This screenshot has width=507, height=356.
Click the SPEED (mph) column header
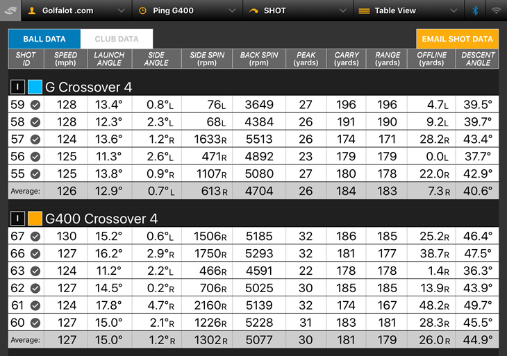click(x=66, y=59)
